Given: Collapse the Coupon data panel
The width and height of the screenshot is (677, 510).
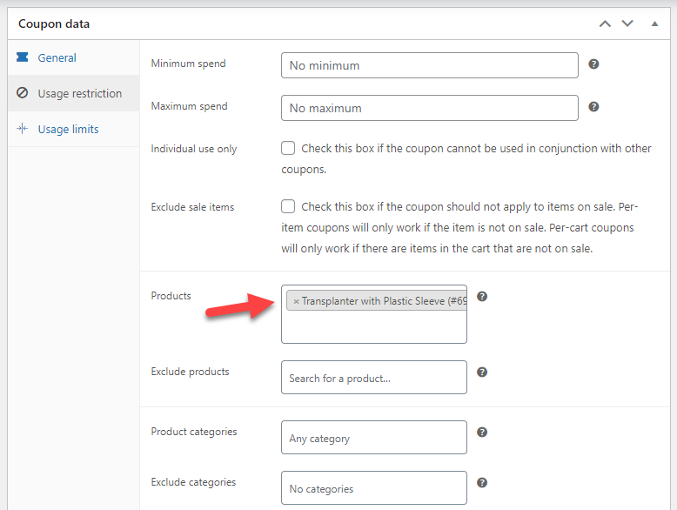Looking at the screenshot, I should click(x=654, y=23).
